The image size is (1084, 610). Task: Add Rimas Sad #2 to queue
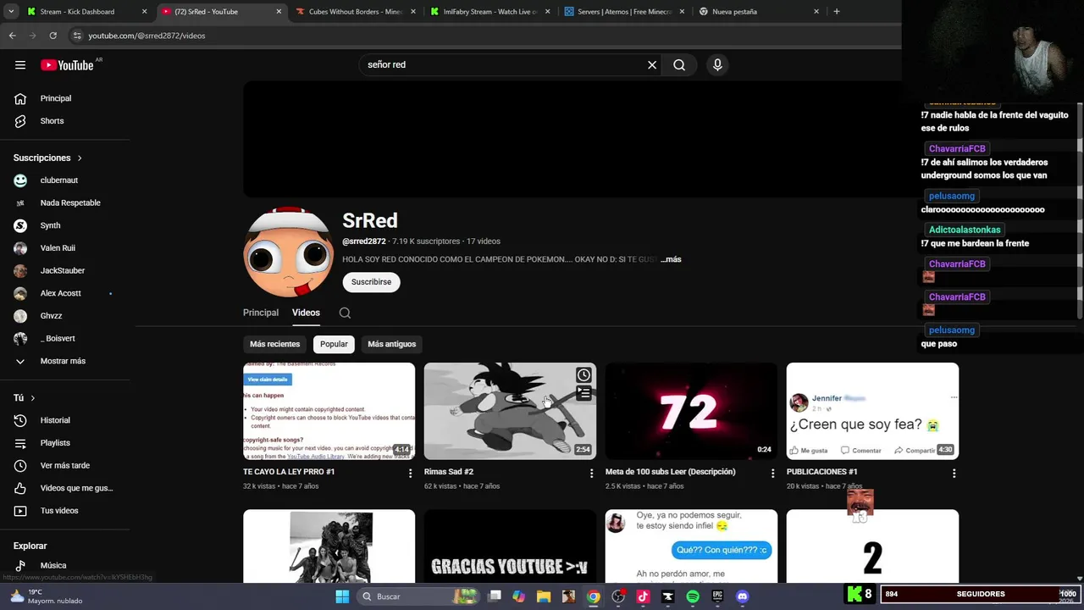pos(583,394)
